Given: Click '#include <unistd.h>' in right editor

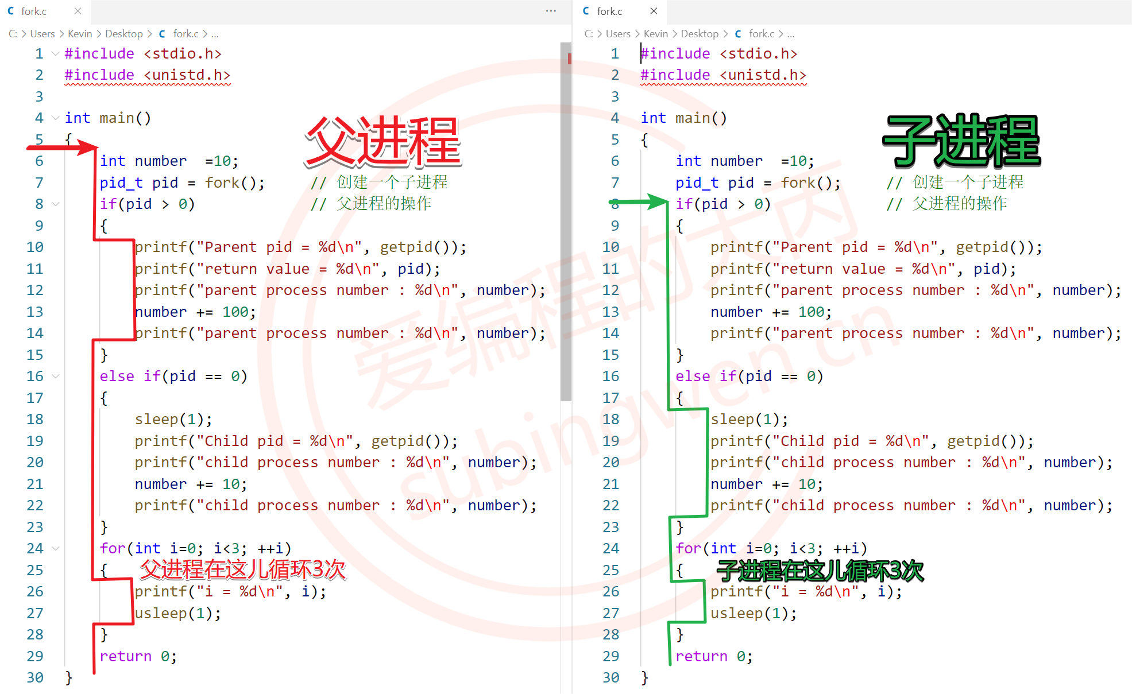Looking at the screenshot, I should point(724,75).
